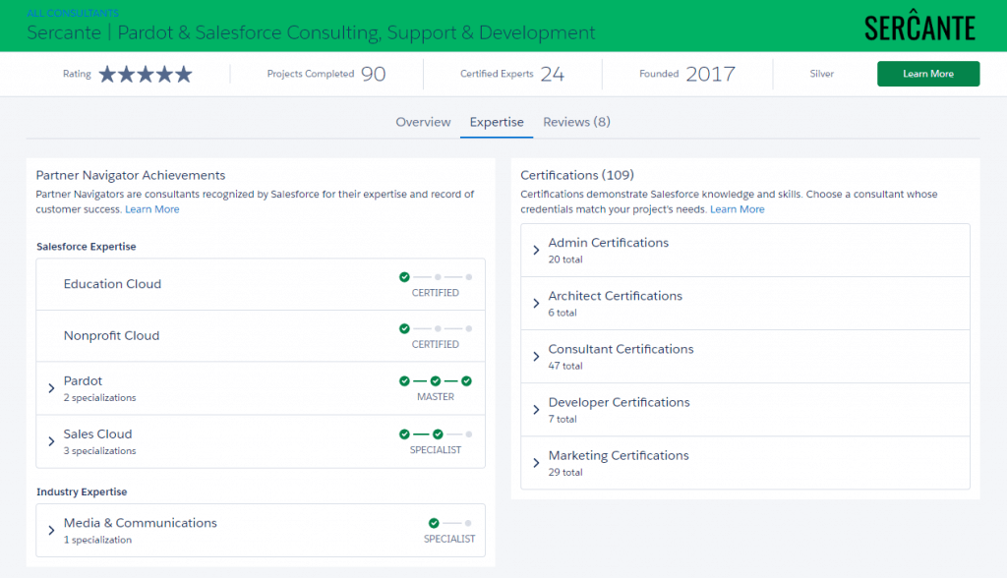Click the Media & Communications label
This screenshot has width=1007, height=578.
pyautogui.click(x=140, y=523)
